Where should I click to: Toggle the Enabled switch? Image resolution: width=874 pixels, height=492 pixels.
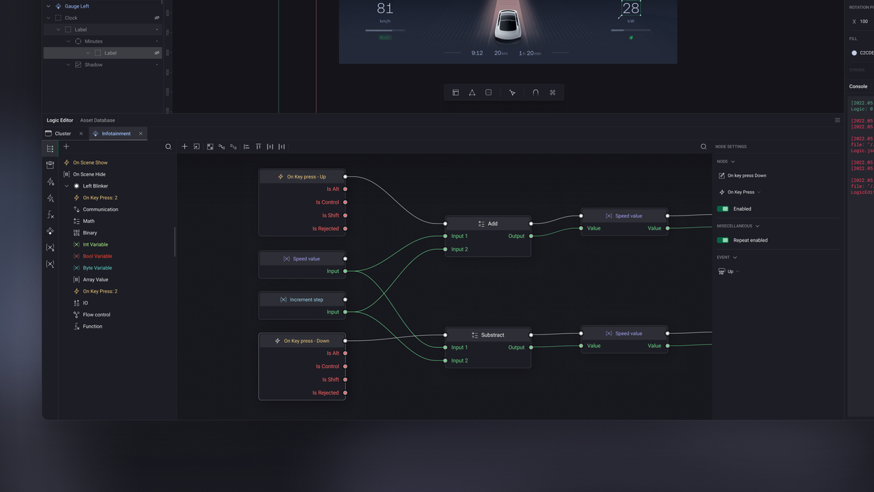pyautogui.click(x=723, y=209)
